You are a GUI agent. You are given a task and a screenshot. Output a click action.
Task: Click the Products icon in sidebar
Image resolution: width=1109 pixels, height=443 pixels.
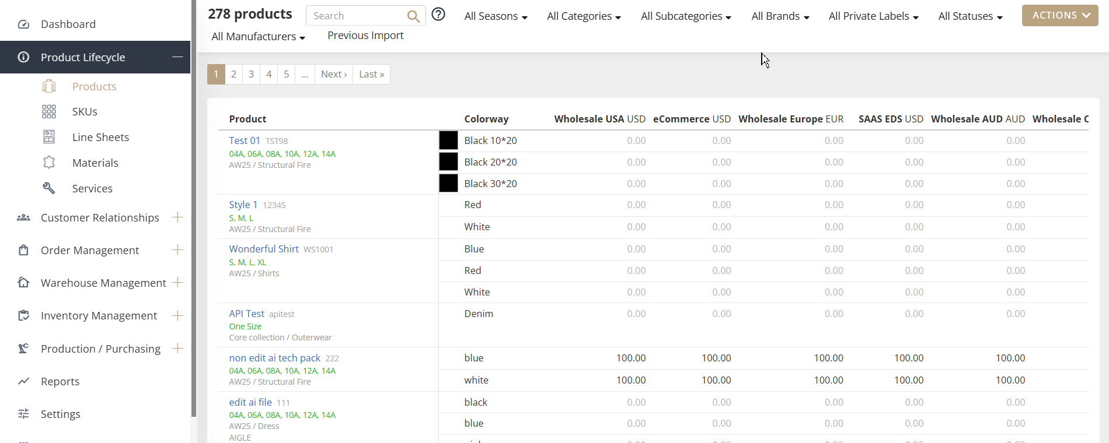point(49,86)
